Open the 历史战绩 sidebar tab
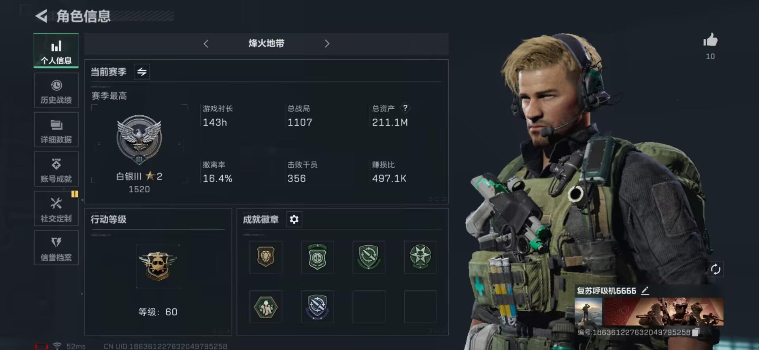Viewport: 759px width, 350px height. click(x=56, y=90)
